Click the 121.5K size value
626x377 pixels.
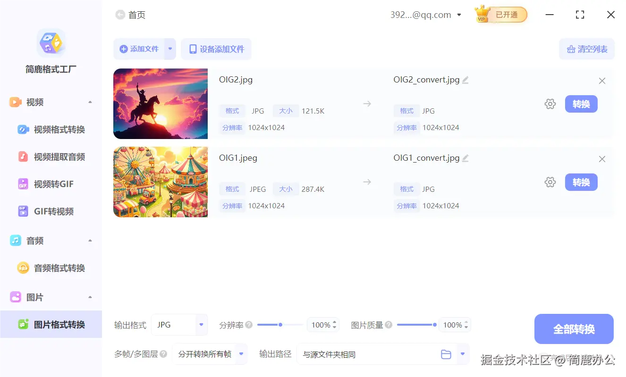pyautogui.click(x=313, y=111)
